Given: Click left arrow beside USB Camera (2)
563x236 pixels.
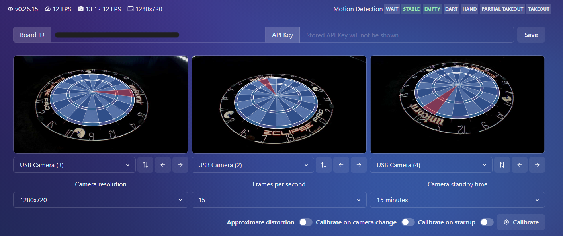Looking at the screenshot, I should coord(341,165).
